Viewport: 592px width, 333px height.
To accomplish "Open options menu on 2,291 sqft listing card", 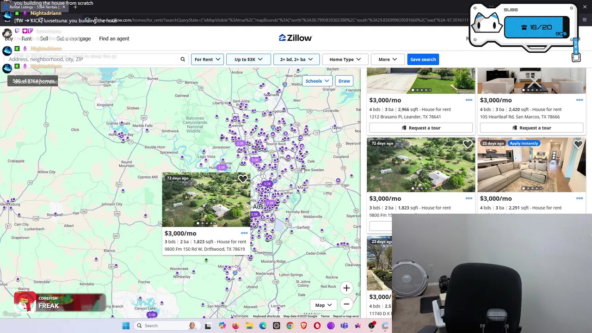I will [580, 198].
